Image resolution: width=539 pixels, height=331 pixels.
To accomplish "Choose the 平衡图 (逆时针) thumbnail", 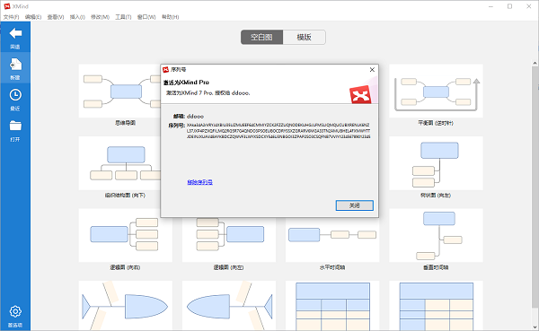I will click(436, 91).
